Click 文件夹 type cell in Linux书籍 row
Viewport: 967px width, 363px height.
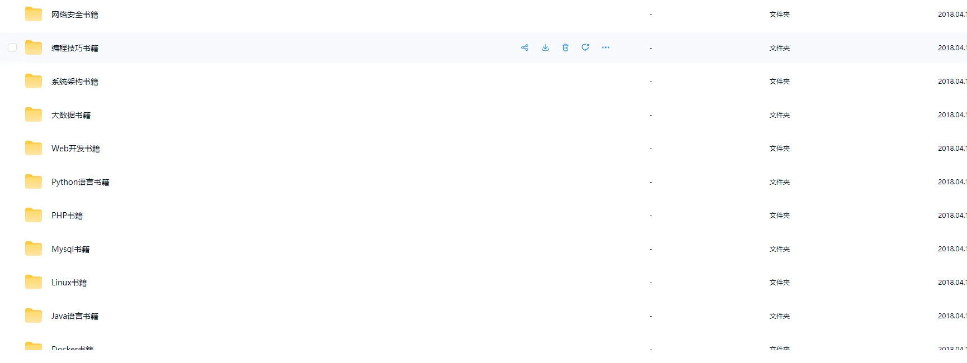click(780, 283)
